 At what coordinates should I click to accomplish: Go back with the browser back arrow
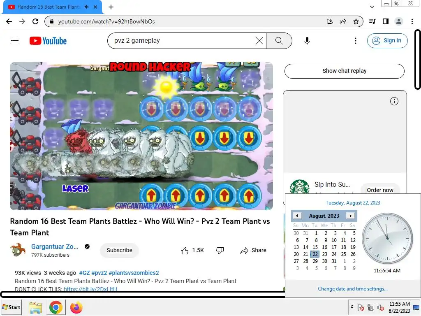pyautogui.click(x=9, y=21)
